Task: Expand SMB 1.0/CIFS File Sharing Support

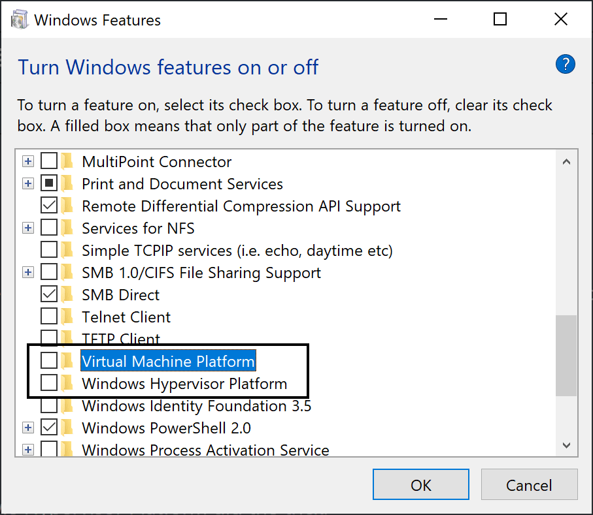Action: (x=27, y=272)
